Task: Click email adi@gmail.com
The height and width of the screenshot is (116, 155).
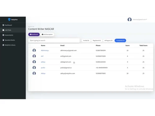Action: click(66, 62)
